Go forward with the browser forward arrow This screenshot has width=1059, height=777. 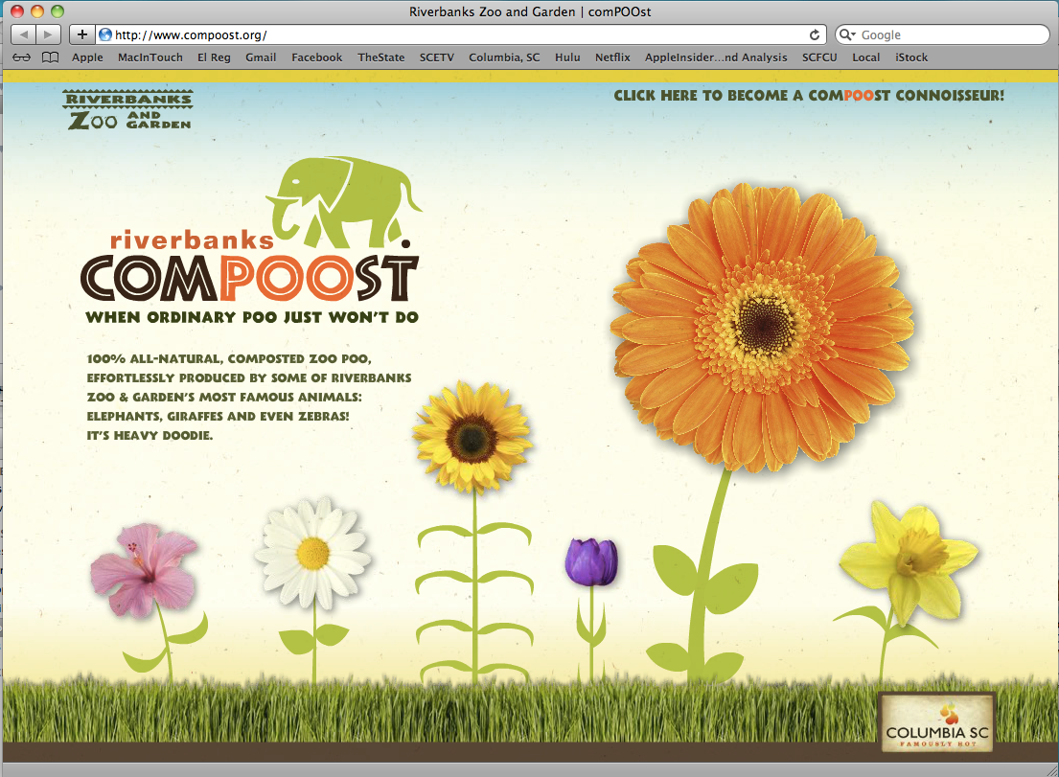click(48, 34)
